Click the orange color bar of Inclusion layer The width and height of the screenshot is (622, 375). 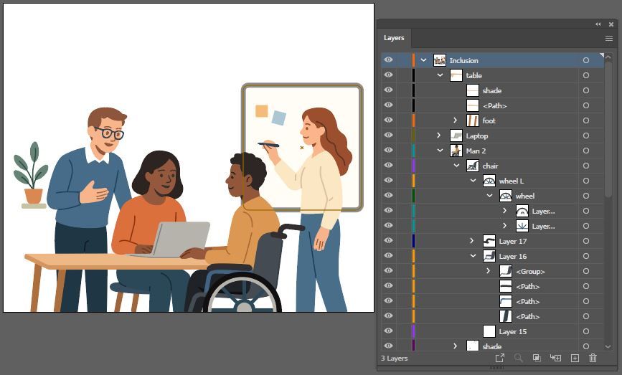[413, 60]
